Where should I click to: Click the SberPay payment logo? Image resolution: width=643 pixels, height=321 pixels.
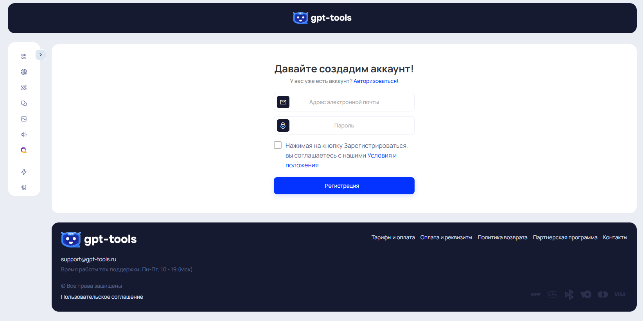point(552,294)
